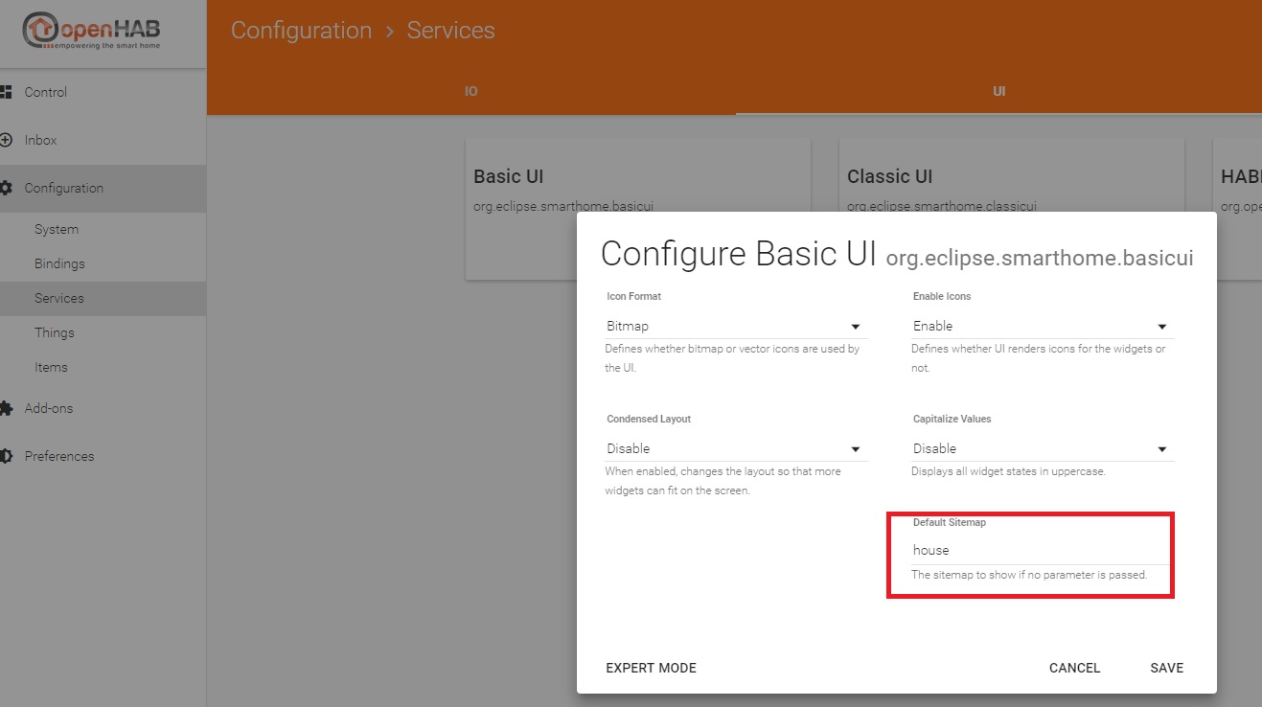Click the Enable Icons description text

click(x=1039, y=358)
